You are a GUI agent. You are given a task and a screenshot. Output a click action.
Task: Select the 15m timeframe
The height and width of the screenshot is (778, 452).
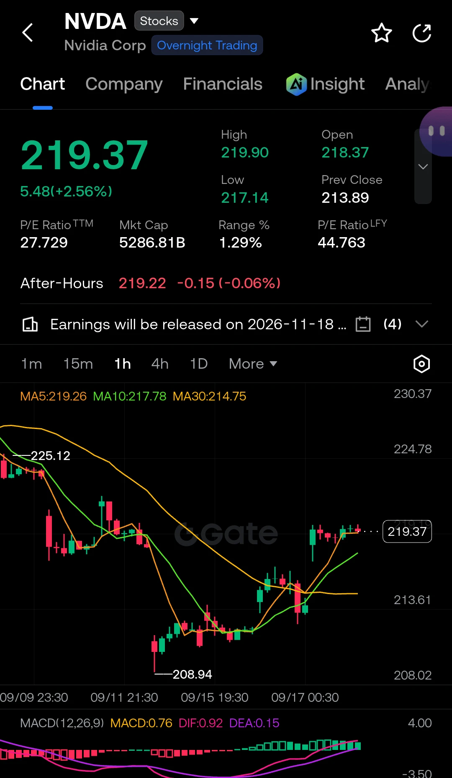(x=78, y=364)
